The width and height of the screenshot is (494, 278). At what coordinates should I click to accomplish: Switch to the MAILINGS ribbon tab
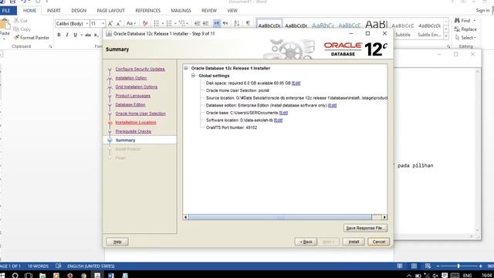click(x=181, y=10)
